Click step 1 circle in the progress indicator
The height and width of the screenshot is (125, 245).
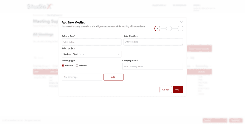point(157,29)
